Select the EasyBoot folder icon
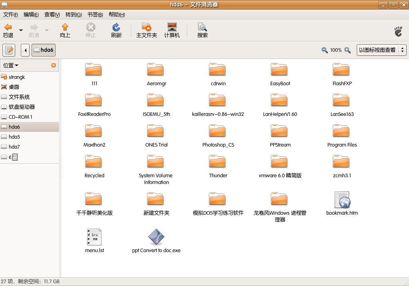 tap(279, 69)
